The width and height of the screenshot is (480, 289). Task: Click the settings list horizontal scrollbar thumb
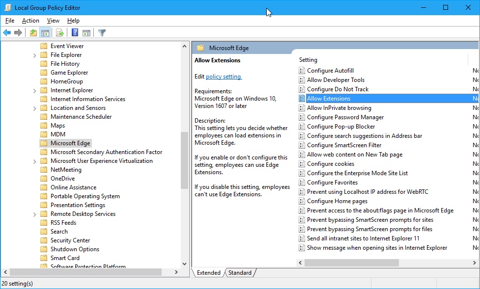[x=351, y=263]
